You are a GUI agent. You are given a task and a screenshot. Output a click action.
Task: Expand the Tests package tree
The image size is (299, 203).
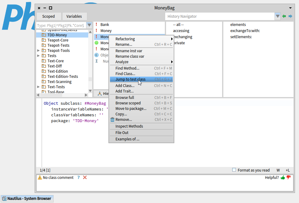click(38, 56)
